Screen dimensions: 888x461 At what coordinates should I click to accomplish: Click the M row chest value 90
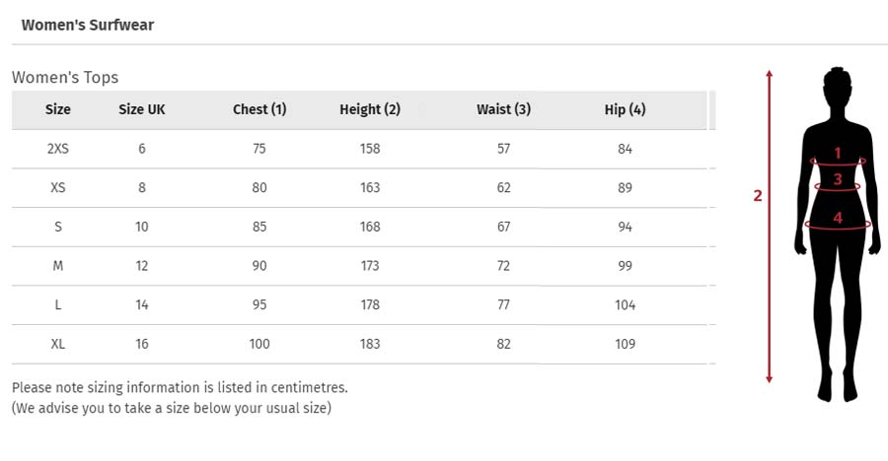click(x=259, y=266)
